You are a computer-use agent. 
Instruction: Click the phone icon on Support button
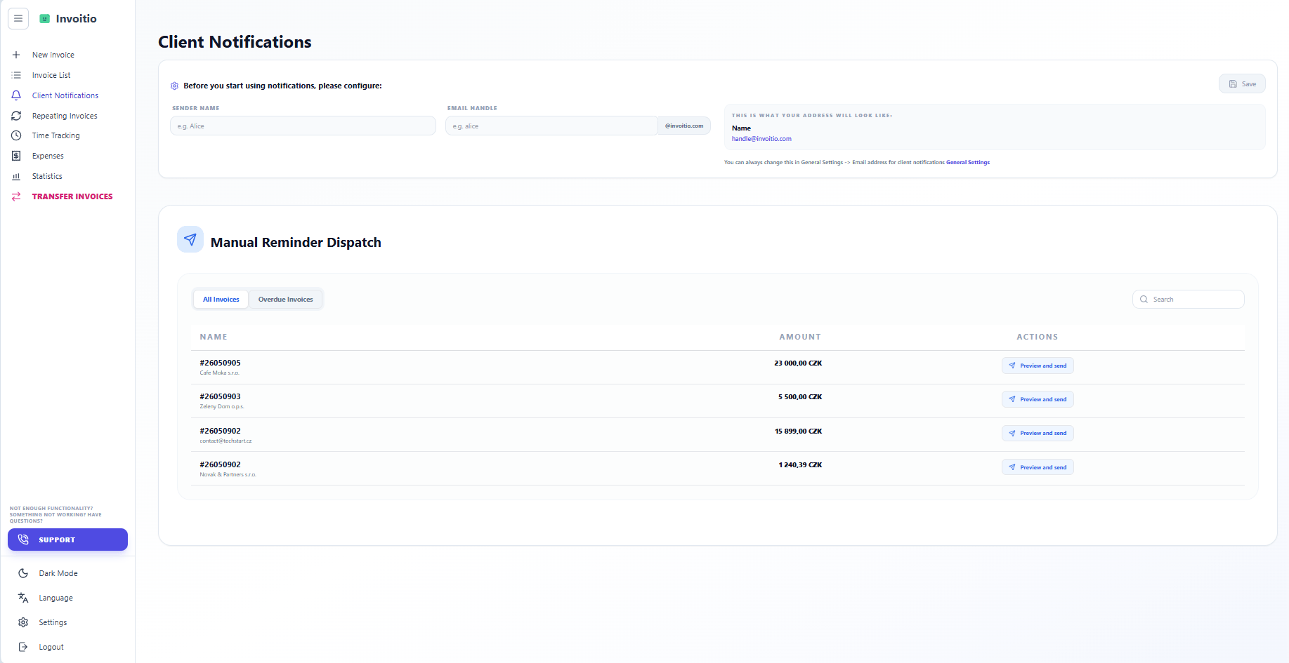(x=23, y=540)
